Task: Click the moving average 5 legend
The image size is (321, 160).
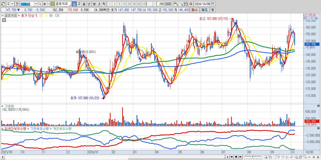Action: 36,15
